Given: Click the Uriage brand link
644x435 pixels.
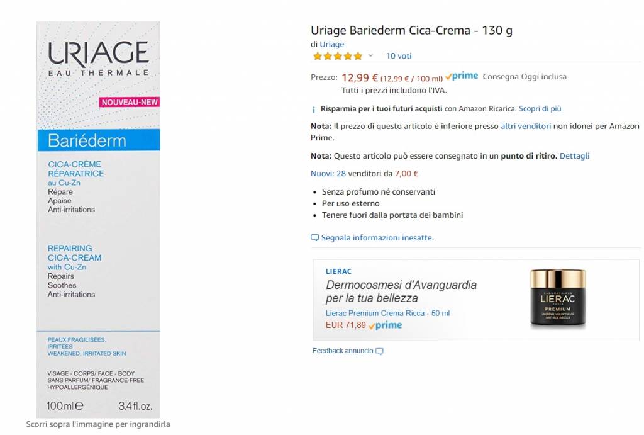Looking at the screenshot, I should pos(331,44).
